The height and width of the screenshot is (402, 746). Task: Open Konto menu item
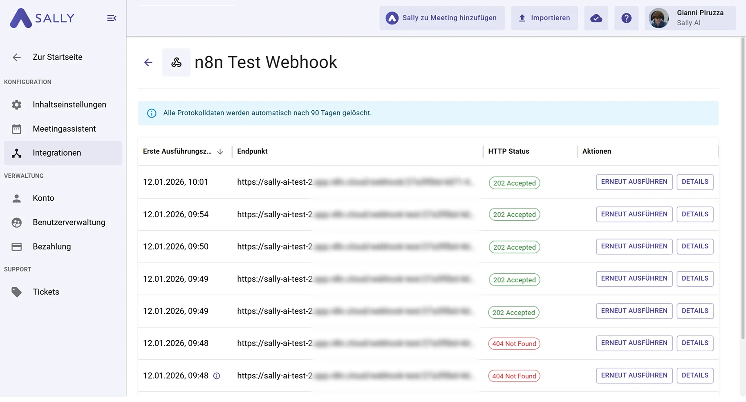click(x=63, y=198)
